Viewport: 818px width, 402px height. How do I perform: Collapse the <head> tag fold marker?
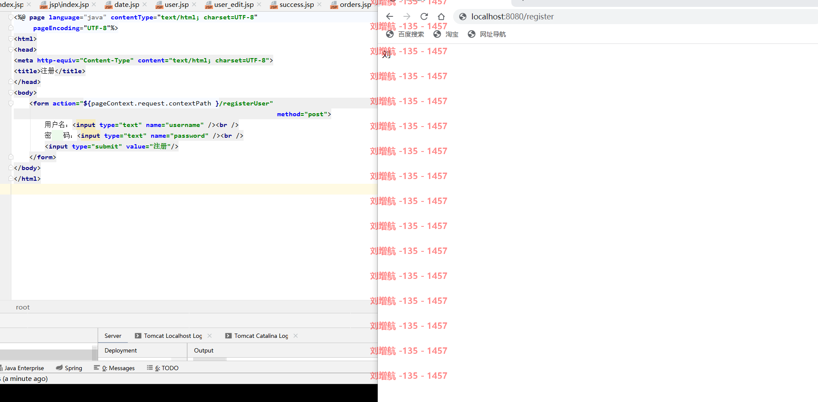click(11, 49)
